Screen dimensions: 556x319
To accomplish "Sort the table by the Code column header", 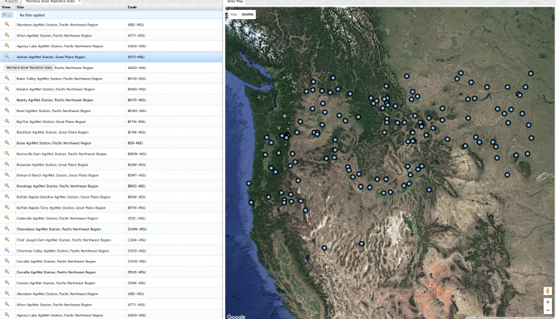I will tap(174, 7).
